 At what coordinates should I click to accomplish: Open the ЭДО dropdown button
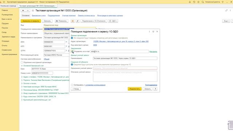113,21
